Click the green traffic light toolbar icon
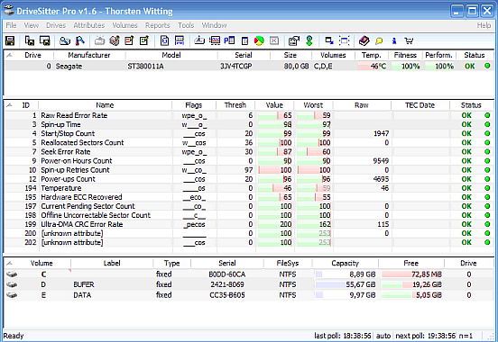Viewport: 498px width, 342px height. click(x=309, y=40)
